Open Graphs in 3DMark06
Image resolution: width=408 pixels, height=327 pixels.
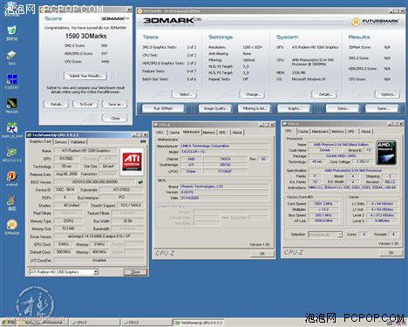pos(294,108)
